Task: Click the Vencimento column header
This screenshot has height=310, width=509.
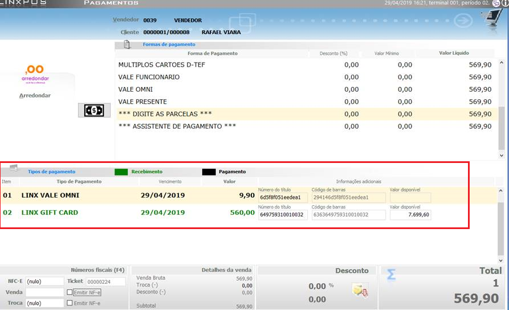Action: pos(170,181)
